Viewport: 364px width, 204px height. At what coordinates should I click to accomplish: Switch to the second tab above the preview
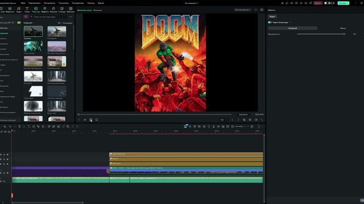pos(97,10)
